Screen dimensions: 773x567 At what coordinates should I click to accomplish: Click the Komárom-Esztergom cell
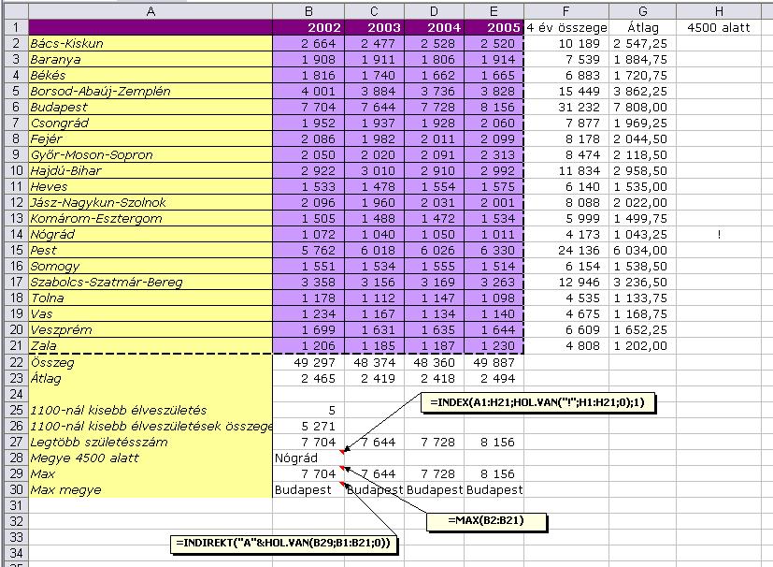click(150, 219)
